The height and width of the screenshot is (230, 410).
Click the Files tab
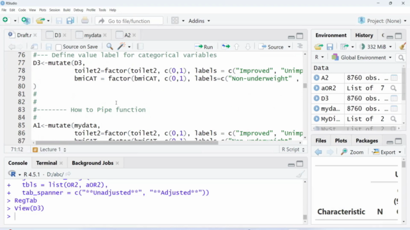tap(320, 141)
